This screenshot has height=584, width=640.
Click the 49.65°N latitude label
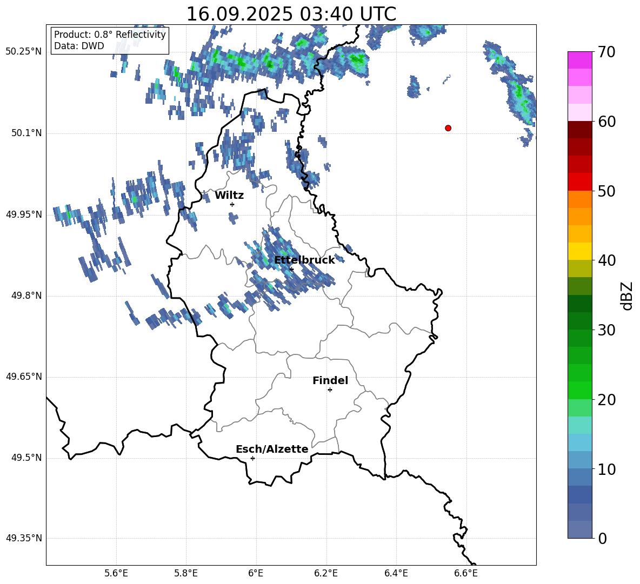tap(24, 377)
